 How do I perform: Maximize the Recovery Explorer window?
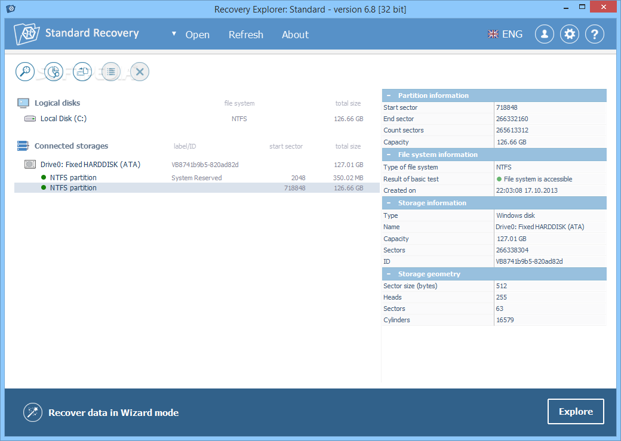click(582, 7)
